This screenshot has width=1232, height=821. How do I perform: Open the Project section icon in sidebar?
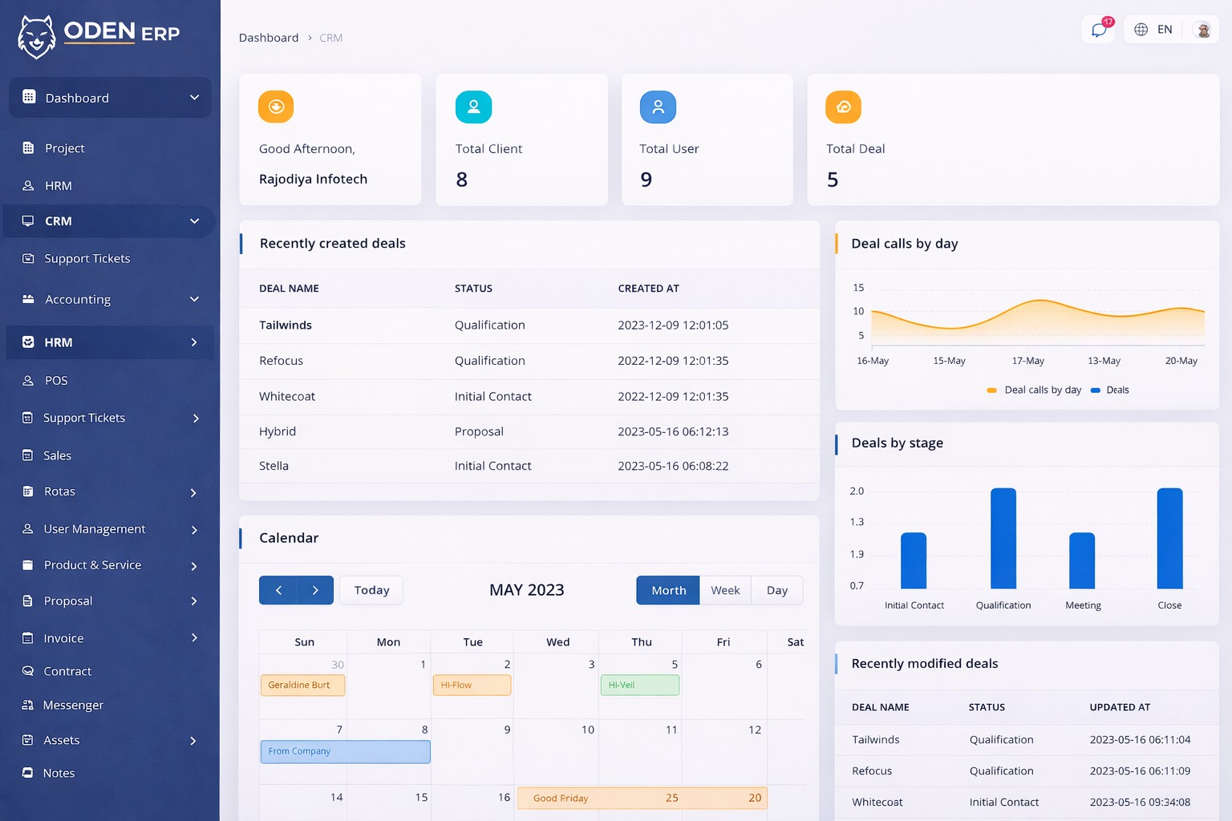point(29,148)
